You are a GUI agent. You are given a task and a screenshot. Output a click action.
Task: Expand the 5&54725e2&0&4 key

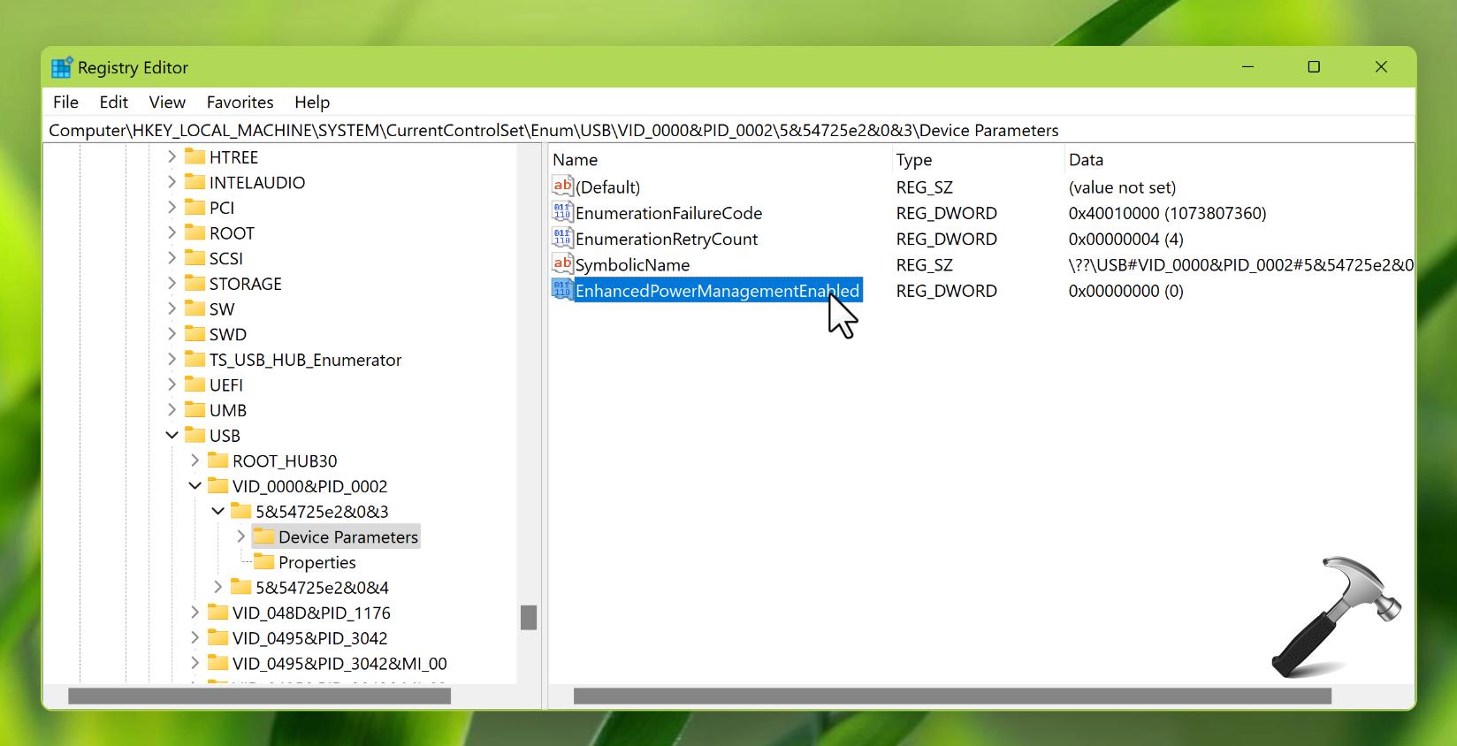click(217, 587)
